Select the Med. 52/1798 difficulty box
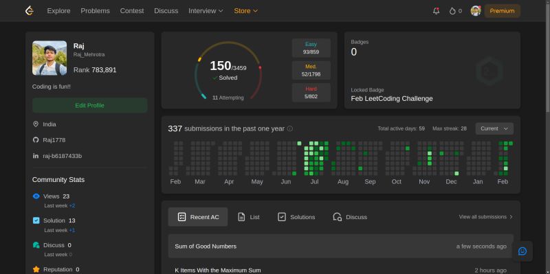550x274 pixels. click(x=311, y=70)
